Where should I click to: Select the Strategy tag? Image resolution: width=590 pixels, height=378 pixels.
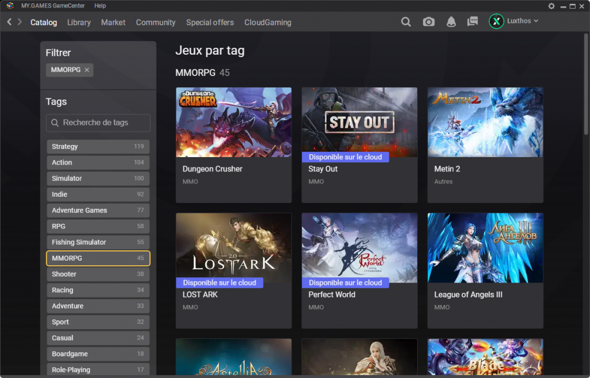pos(98,147)
